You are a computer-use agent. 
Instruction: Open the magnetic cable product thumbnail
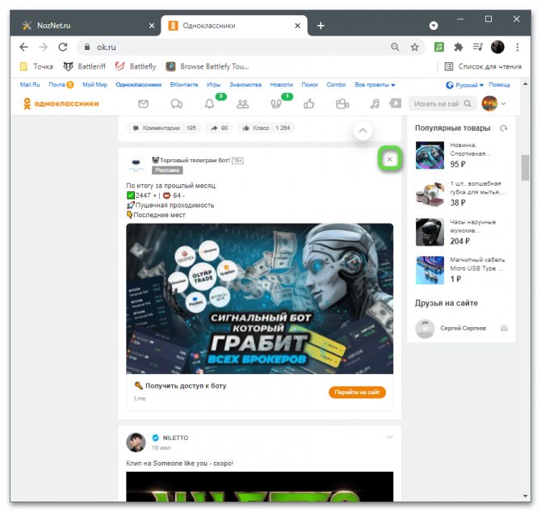pyautogui.click(x=430, y=270)
